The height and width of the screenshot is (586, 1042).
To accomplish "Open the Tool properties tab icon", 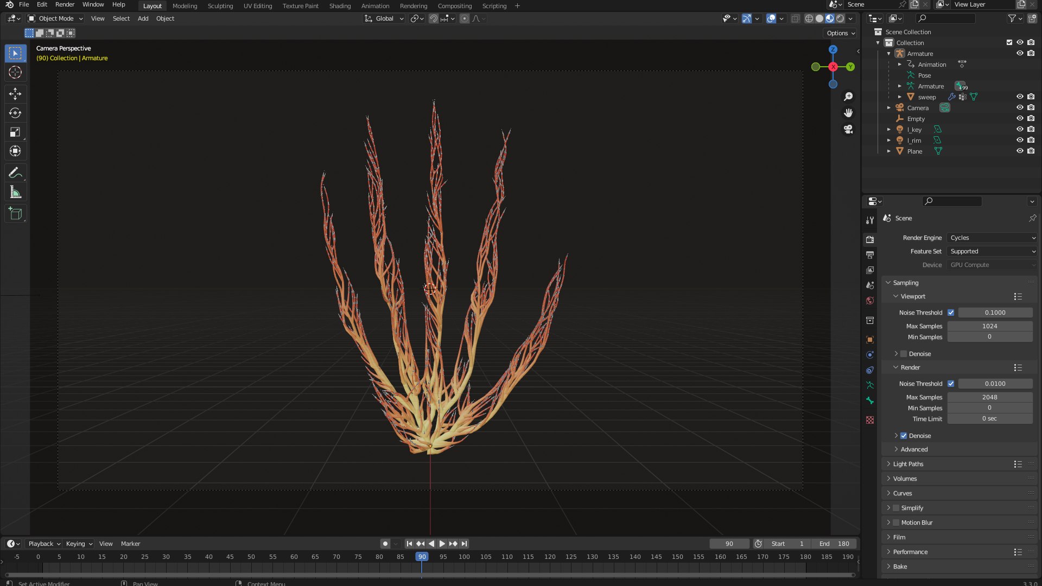I will pyautogui.click(x=870, y=220).
